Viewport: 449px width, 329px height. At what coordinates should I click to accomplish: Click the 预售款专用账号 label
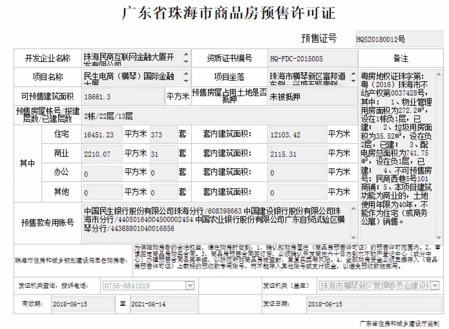pyautogui.click(x=48, y=223)
